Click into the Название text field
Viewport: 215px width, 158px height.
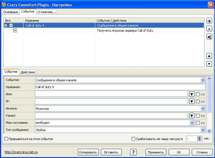tap(120, 87)
